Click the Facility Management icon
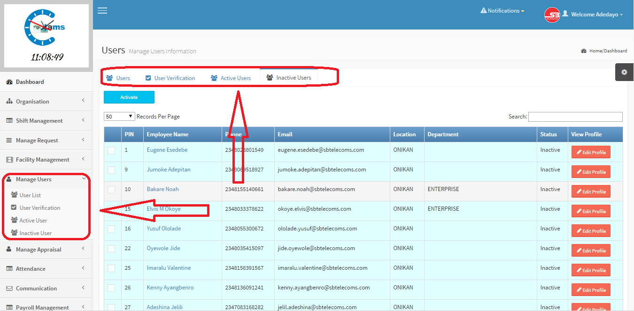Screen dimensions: 634x311 pyautogui.click(x=9, y=160)
